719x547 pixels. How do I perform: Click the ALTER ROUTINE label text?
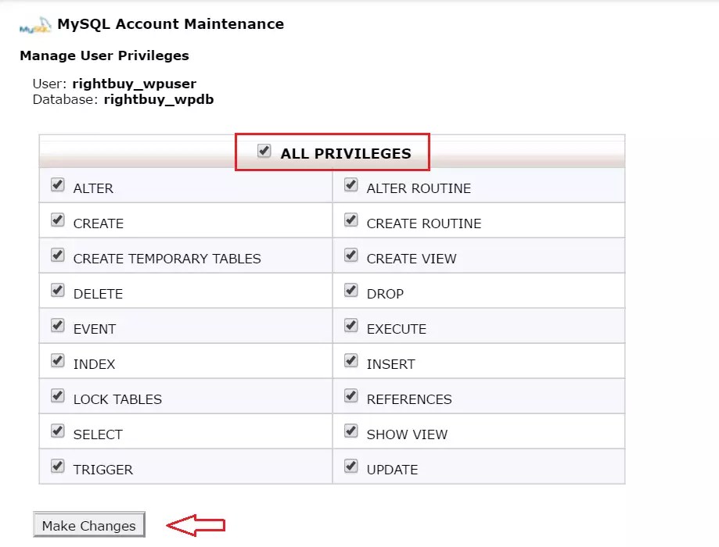[x=419, y=188]
